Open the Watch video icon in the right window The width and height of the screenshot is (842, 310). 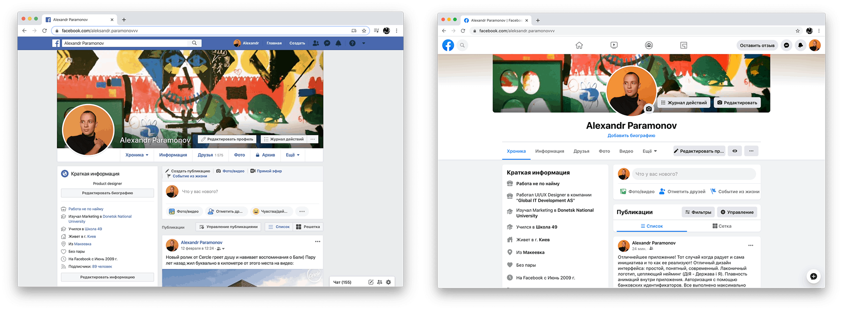pyautogui.click(x=614, y=45)
